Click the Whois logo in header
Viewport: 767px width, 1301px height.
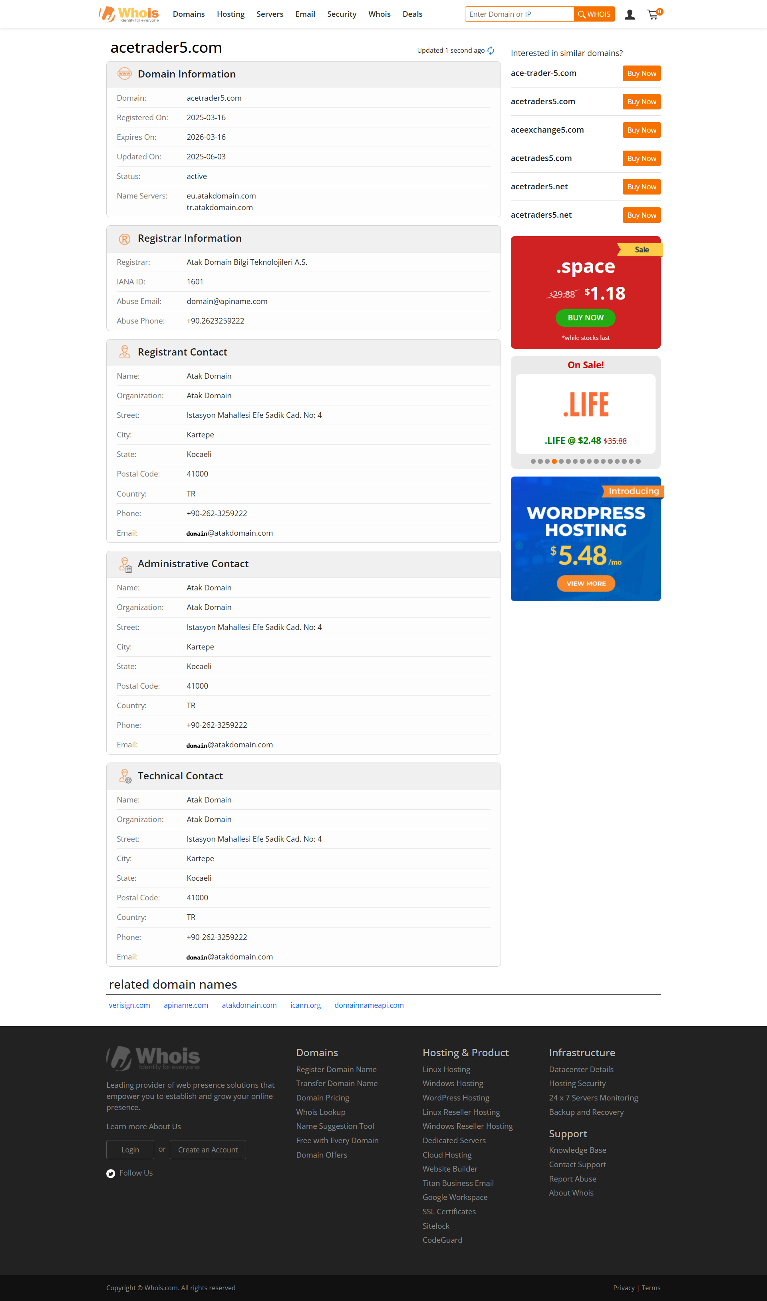pos(129,14)
